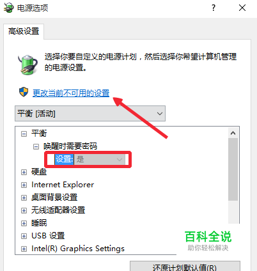Image resolution: width=257 pixels, height=271 pixels.
Task: Click the 还原计划默认值(R) button
Action: 185,267
